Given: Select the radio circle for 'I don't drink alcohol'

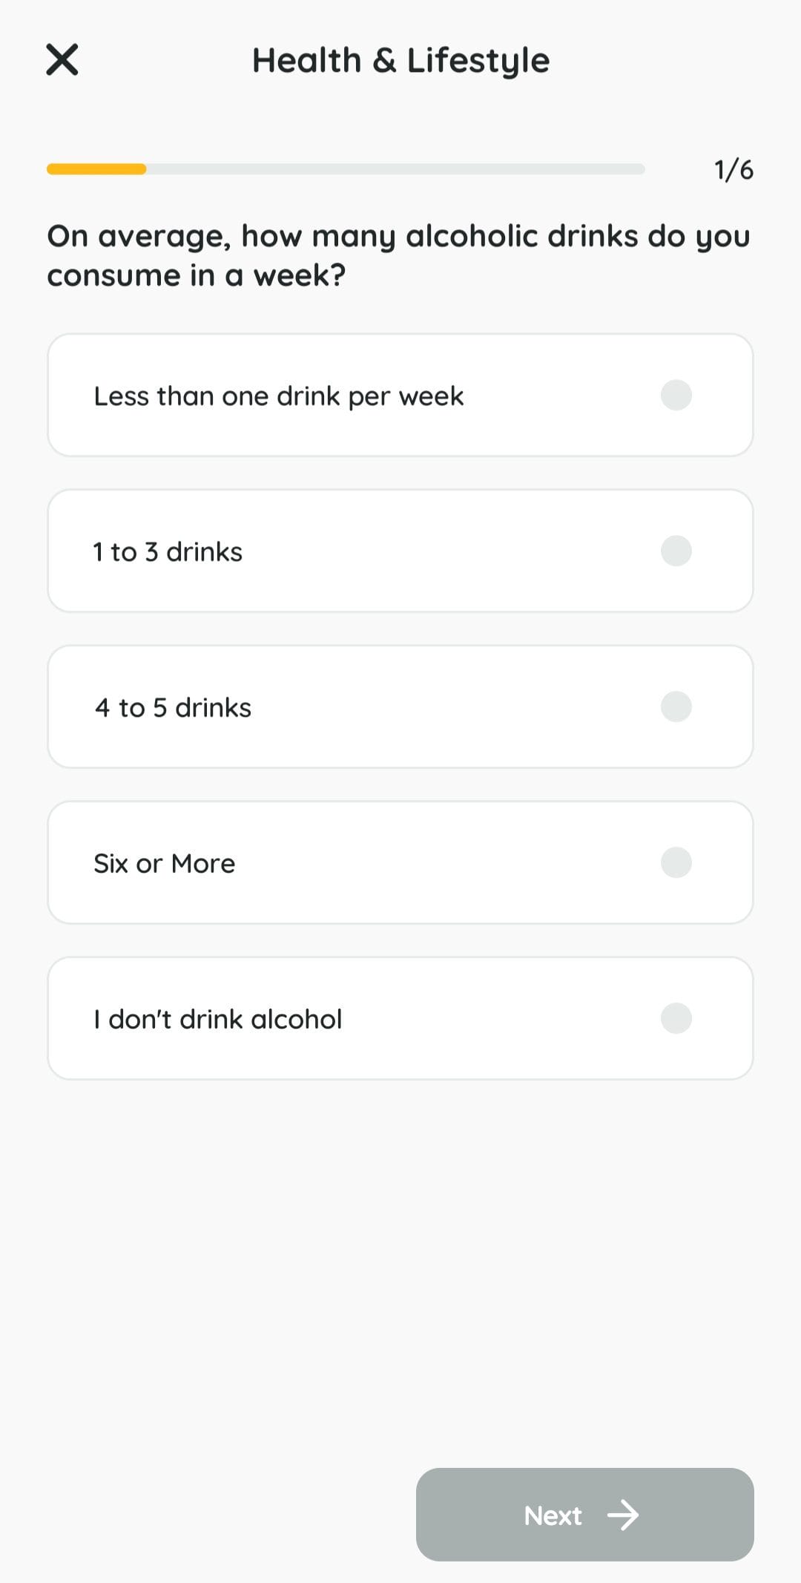Looking at the screenshot, I should tap(676, 1018).
